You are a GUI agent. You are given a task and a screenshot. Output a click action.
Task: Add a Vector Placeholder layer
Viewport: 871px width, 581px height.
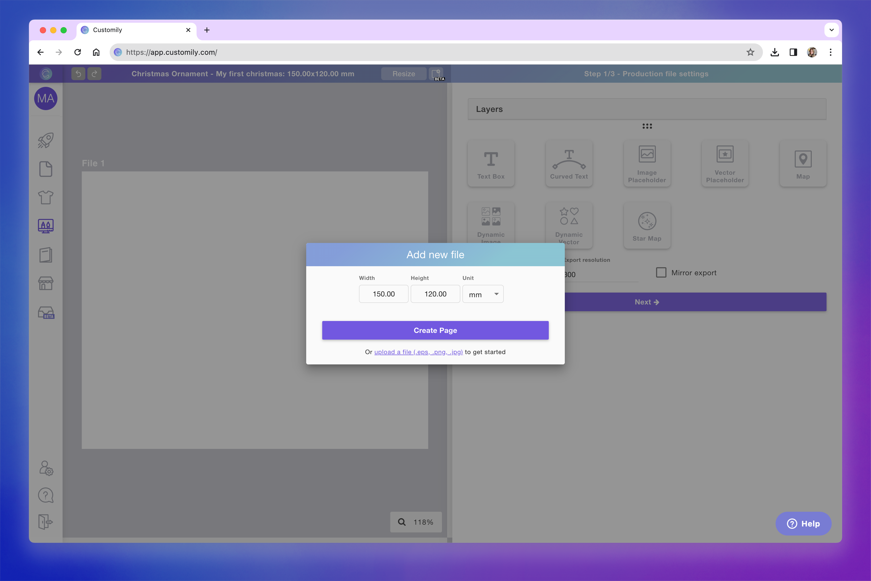pos(725,163)
